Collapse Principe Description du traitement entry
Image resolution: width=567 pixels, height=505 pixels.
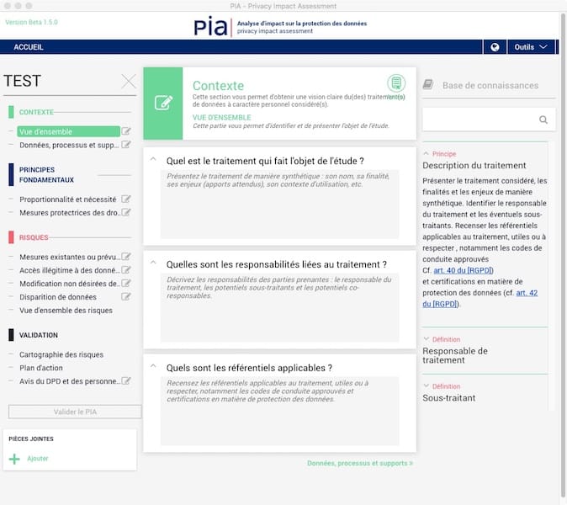point(427,153)
